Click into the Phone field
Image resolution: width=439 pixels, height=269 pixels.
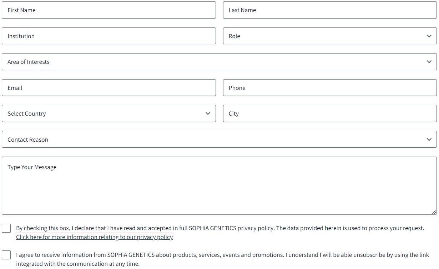pyautogui.click(x=329, y=88)
